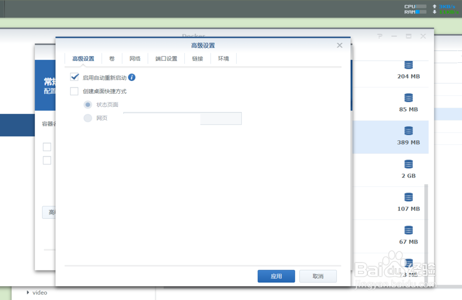462x300 pixels.
Task: Open the 卷 tab
Action: point(112,59)
